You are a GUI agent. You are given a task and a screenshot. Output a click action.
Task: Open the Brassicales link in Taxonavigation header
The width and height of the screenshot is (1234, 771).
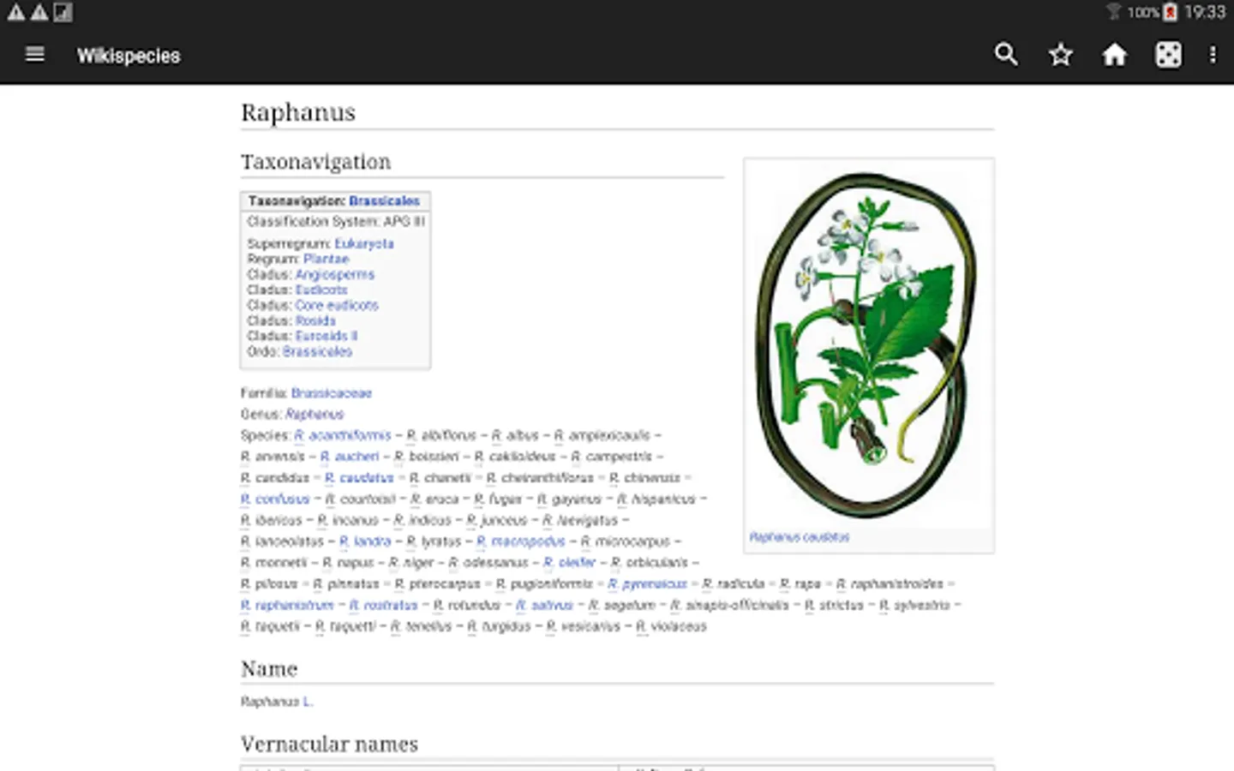[x=384, y=200]
